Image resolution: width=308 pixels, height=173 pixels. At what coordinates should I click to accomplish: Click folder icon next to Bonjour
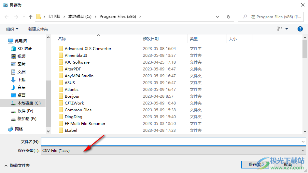[x=61, y=96]
